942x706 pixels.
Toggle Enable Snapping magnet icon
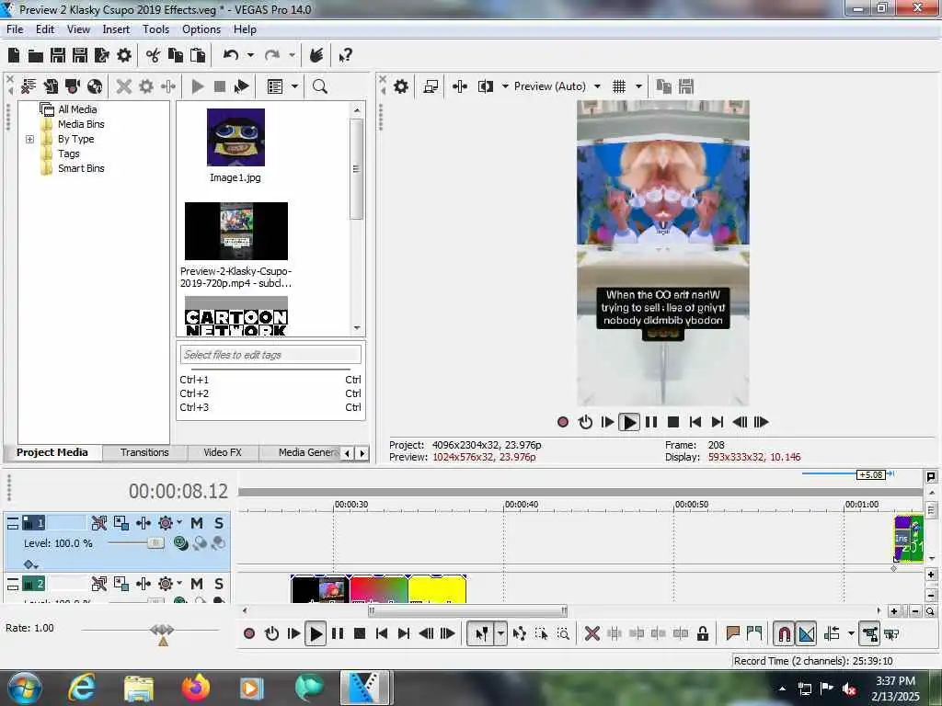coord(784,633)
